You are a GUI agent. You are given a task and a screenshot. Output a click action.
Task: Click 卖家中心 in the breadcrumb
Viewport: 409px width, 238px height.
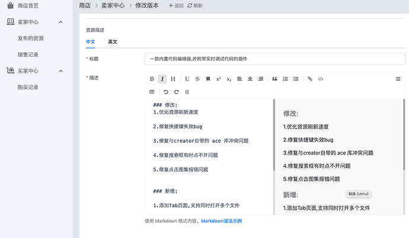113,5
